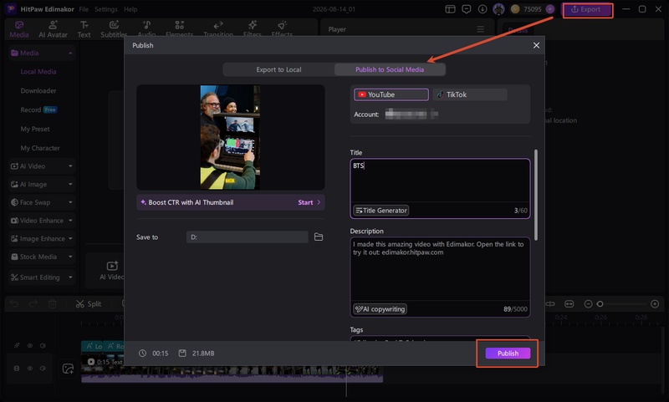The width and height of the screenshot is (669, 402).
Task: Open the Audio tool
Action: coord(146,28)
